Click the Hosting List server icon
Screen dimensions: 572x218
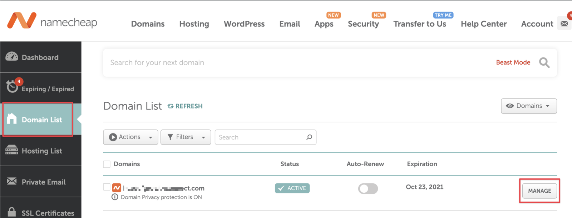(12, 150)
